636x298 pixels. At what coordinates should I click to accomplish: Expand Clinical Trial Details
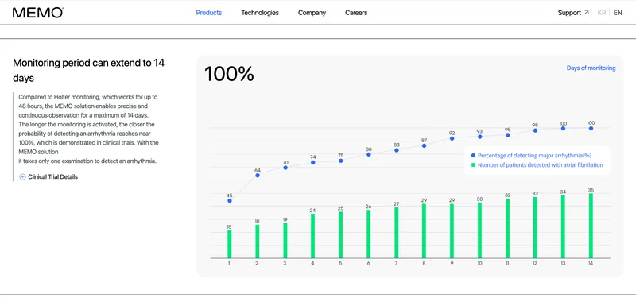coord(48,176)
